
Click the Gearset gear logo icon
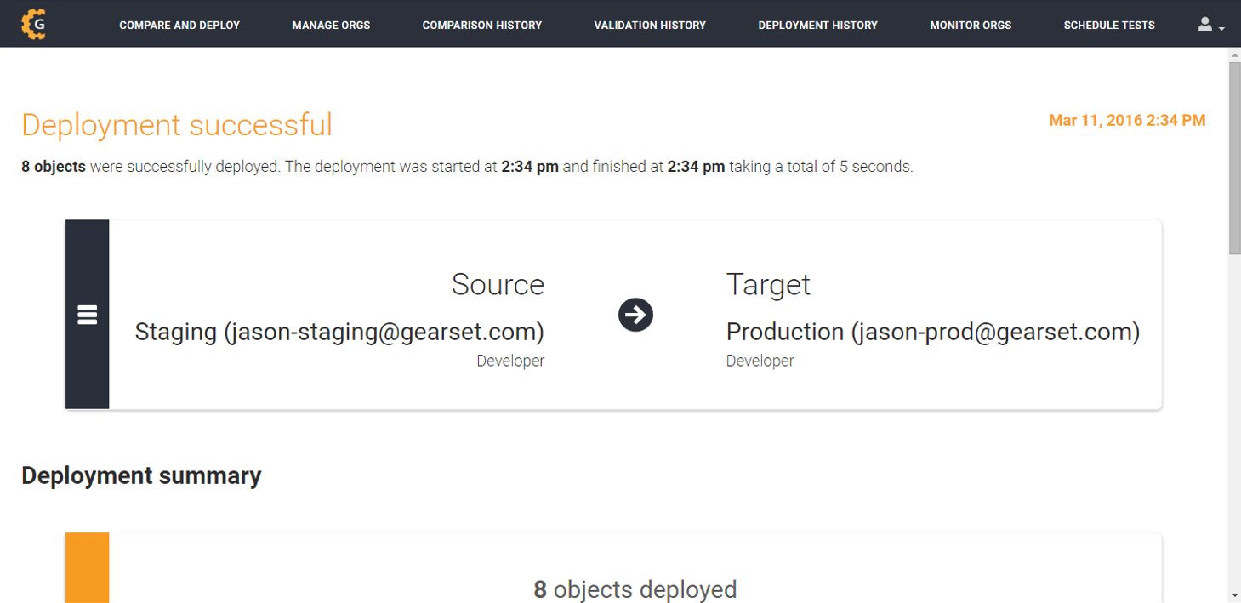point(33,23)
